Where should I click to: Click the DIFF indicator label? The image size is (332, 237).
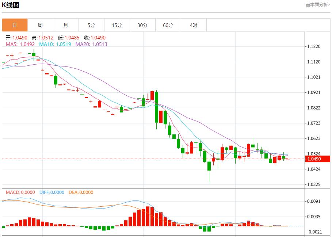(51, 192)
